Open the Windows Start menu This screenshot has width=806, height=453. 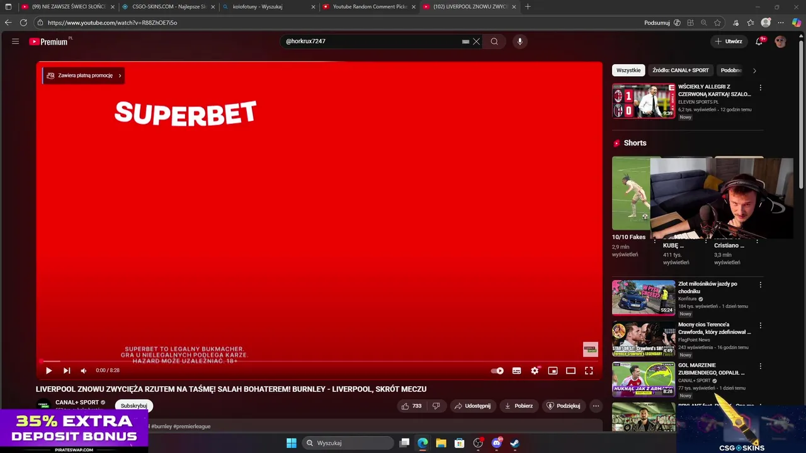click(x=292, y=443)
